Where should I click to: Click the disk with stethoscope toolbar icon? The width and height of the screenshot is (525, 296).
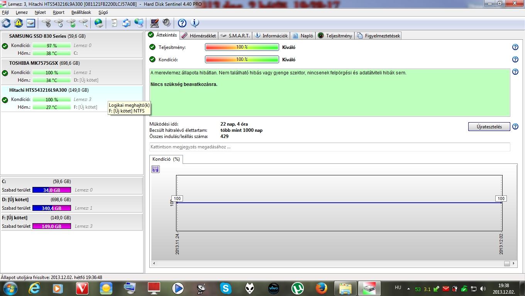pos(46,23)
